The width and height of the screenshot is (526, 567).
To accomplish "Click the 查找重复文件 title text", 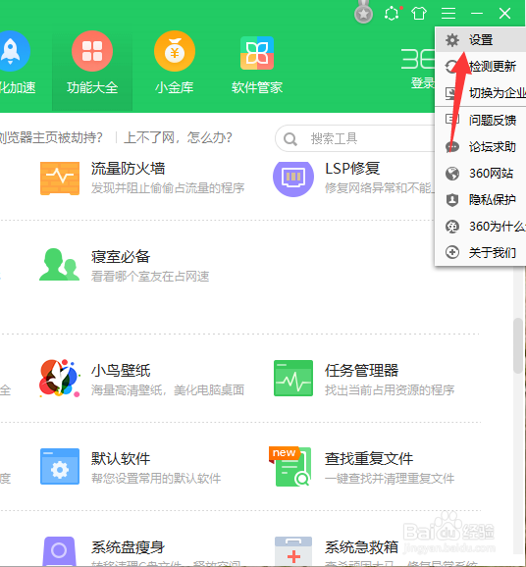I will click(369, 459).
